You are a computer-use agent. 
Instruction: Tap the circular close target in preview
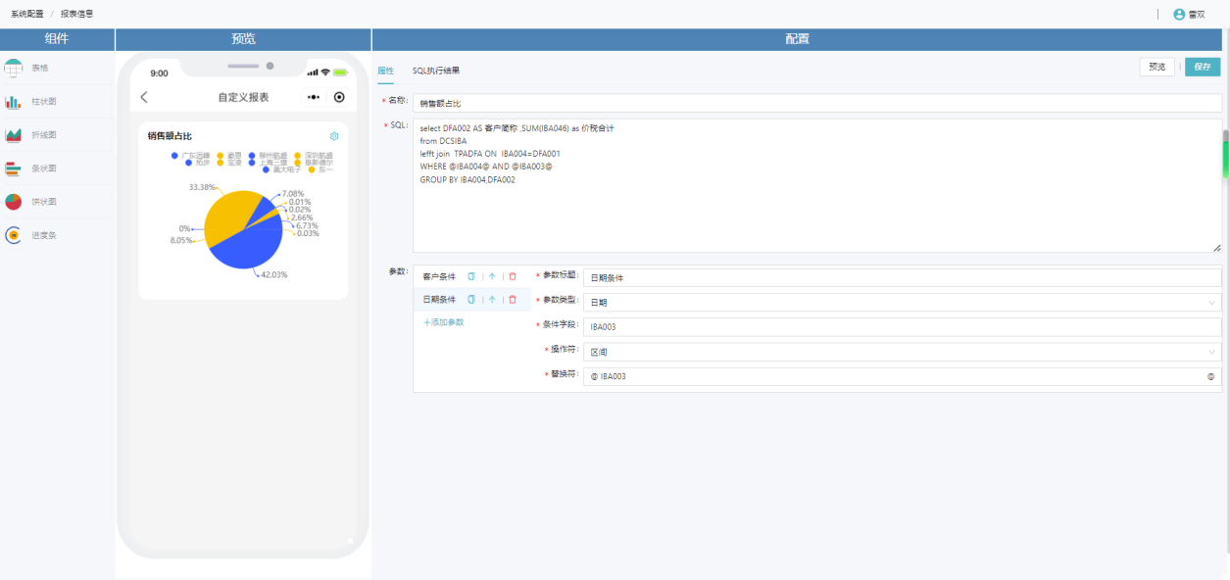pyautogui.click(x=339, y=97)
